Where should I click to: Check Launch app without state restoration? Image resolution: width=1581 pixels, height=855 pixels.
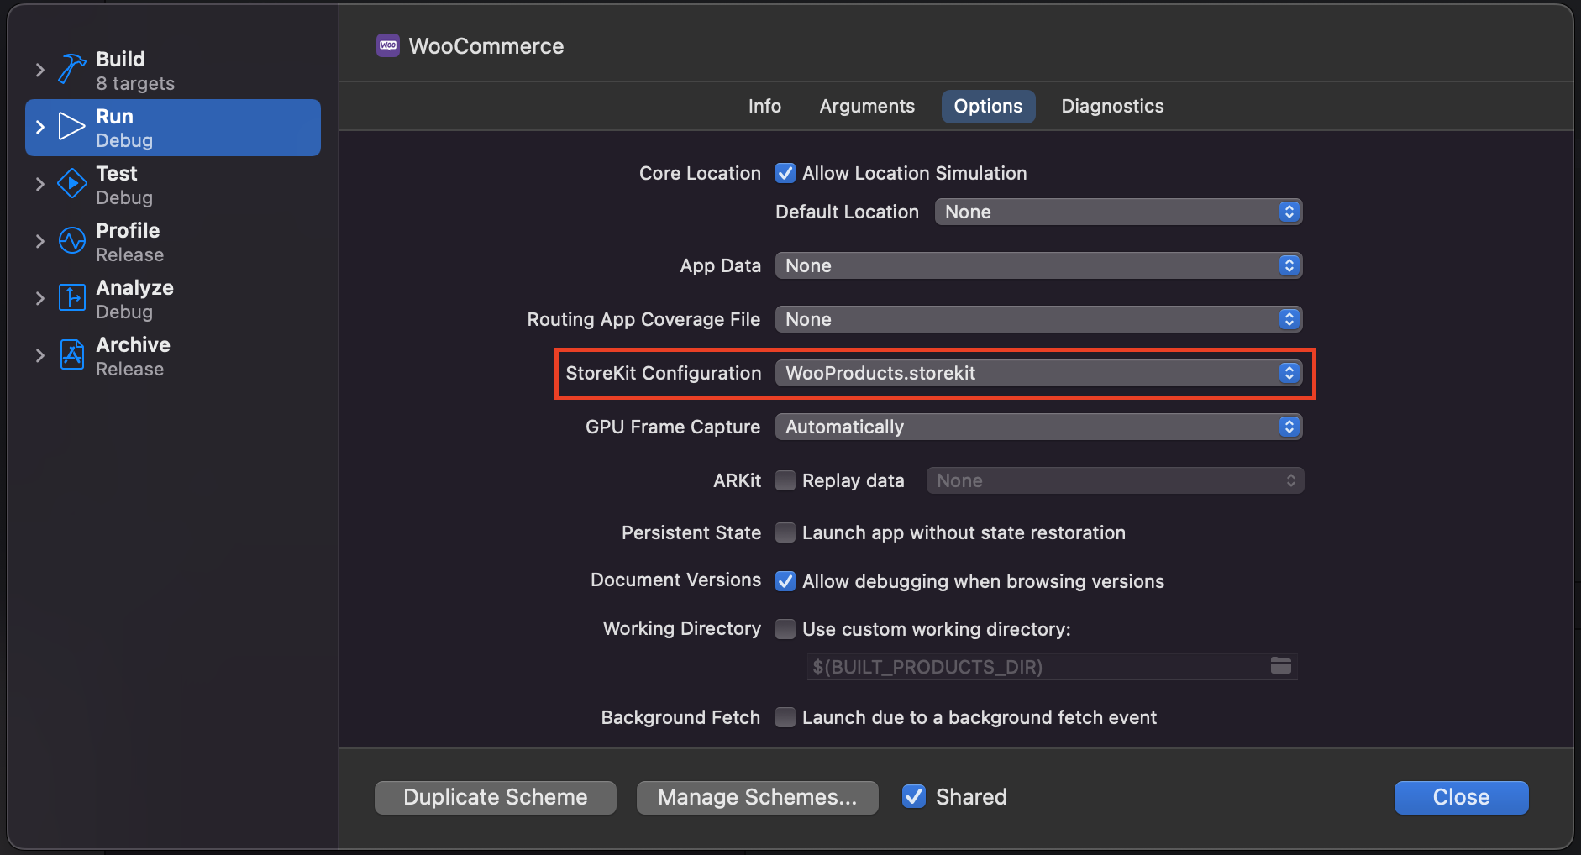point(785,532)
